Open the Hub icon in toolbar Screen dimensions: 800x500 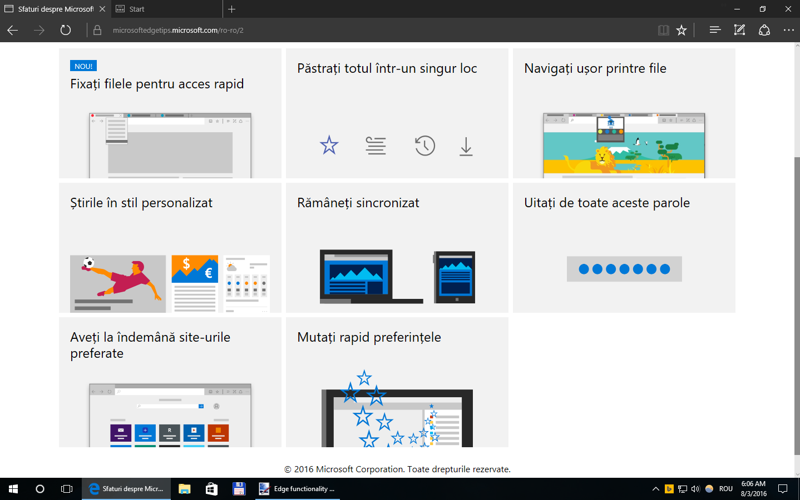(x=715, y=30)
